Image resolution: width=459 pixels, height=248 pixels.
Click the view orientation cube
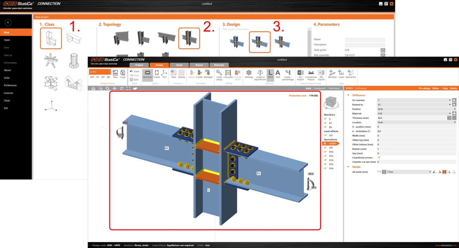click(x=331, y=102)
